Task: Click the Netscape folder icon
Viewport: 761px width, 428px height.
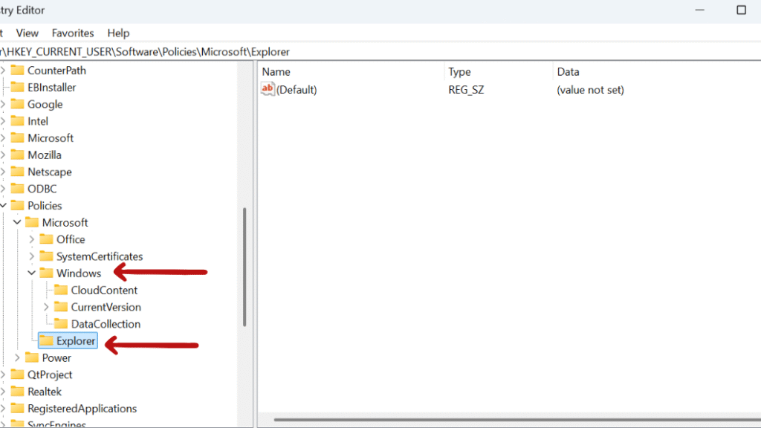Action: click(18, 172)
